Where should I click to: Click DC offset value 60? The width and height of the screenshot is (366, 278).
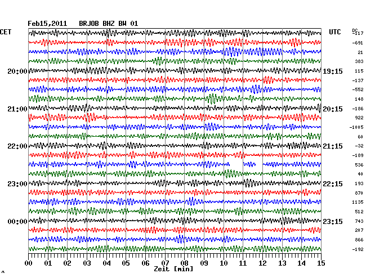coord(360,137)
